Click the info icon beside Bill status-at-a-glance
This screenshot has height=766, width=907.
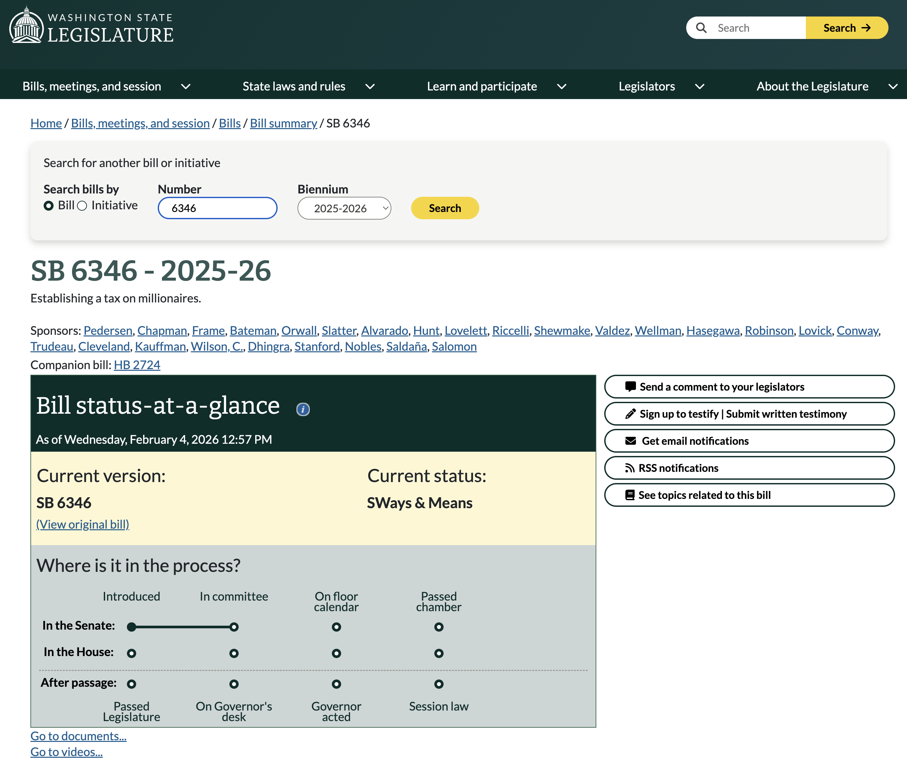point(303,409)
